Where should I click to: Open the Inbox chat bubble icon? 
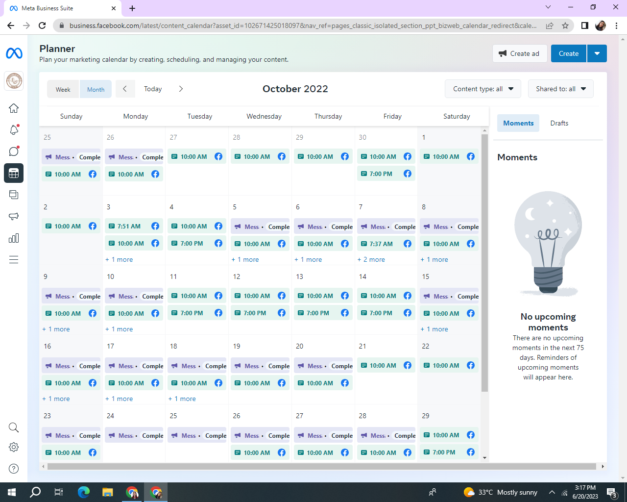pos(14,151)
